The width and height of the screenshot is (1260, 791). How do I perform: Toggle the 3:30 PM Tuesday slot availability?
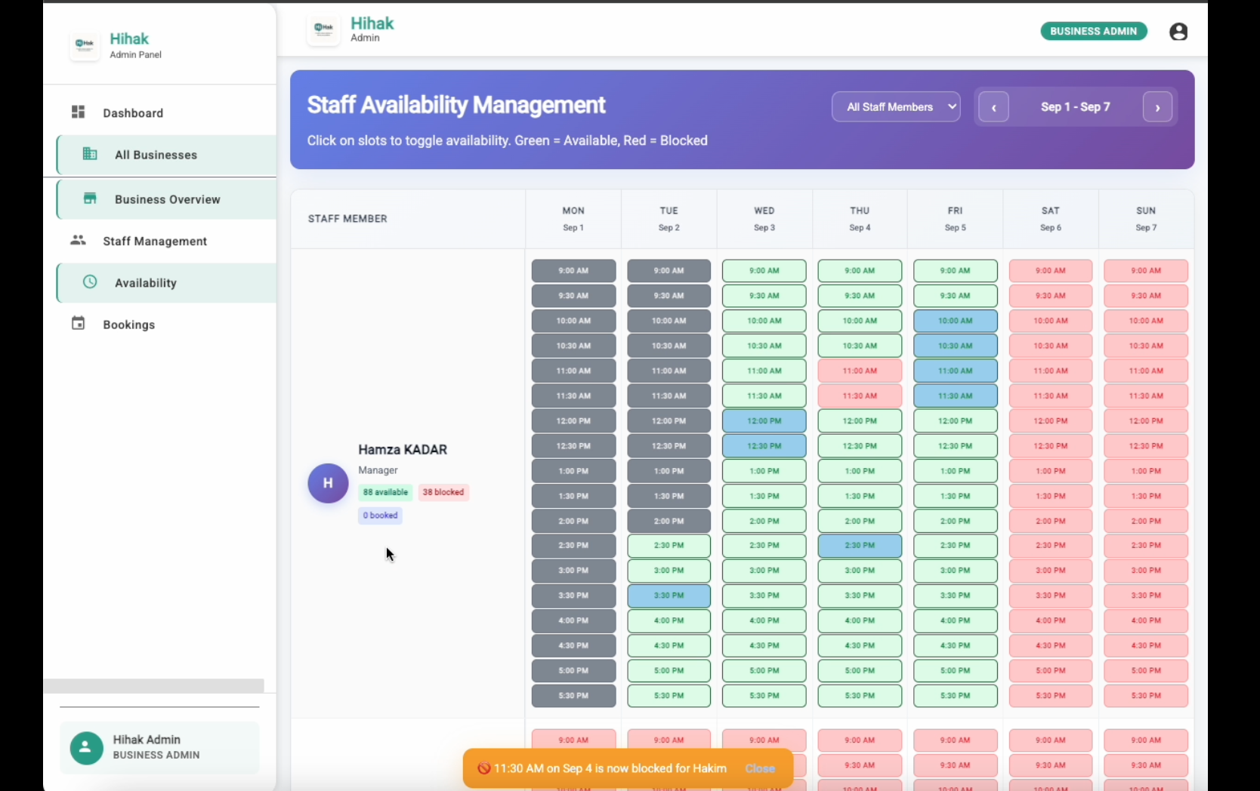coord(669,596)
